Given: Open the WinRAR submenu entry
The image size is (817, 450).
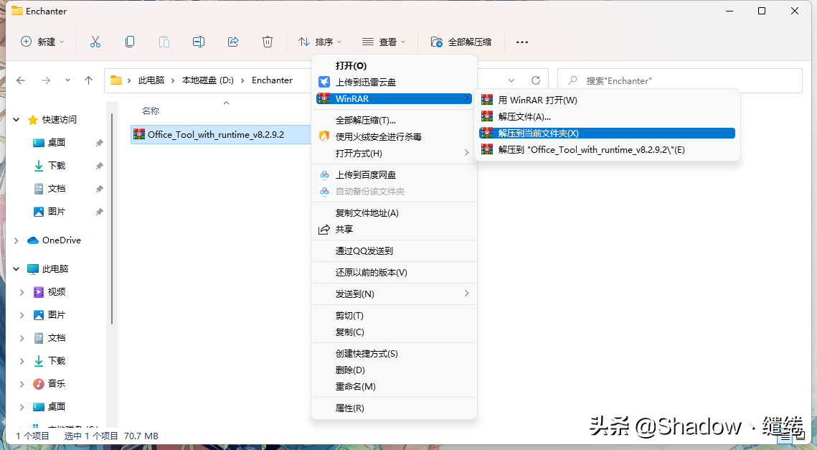Looking at the screenshot, I should (x=394, y=98).
